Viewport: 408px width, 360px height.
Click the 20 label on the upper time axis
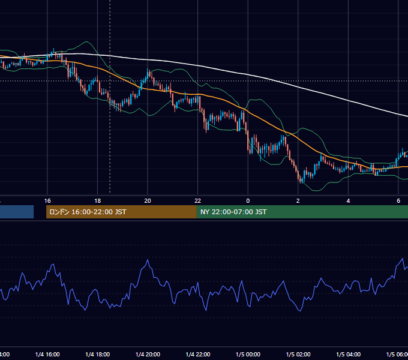[x=148, y=200]
